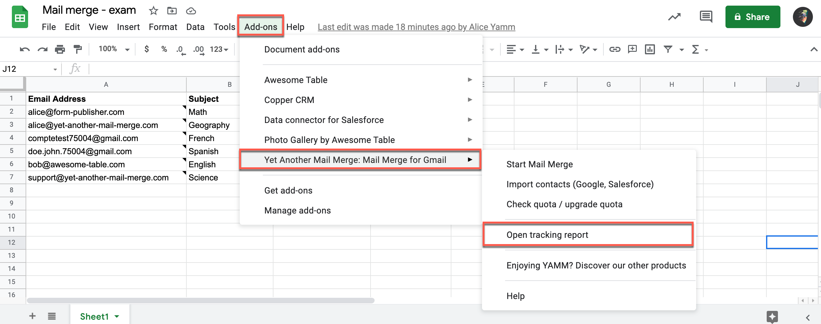Image resolution: width=821 pixels, height=324 pixels.
Task: Open the Sheet1 tab menu arrow
Action: pyautogui.click(x=117, y=316)
